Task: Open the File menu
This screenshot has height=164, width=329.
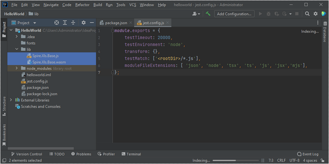Action: pos(14,5)
